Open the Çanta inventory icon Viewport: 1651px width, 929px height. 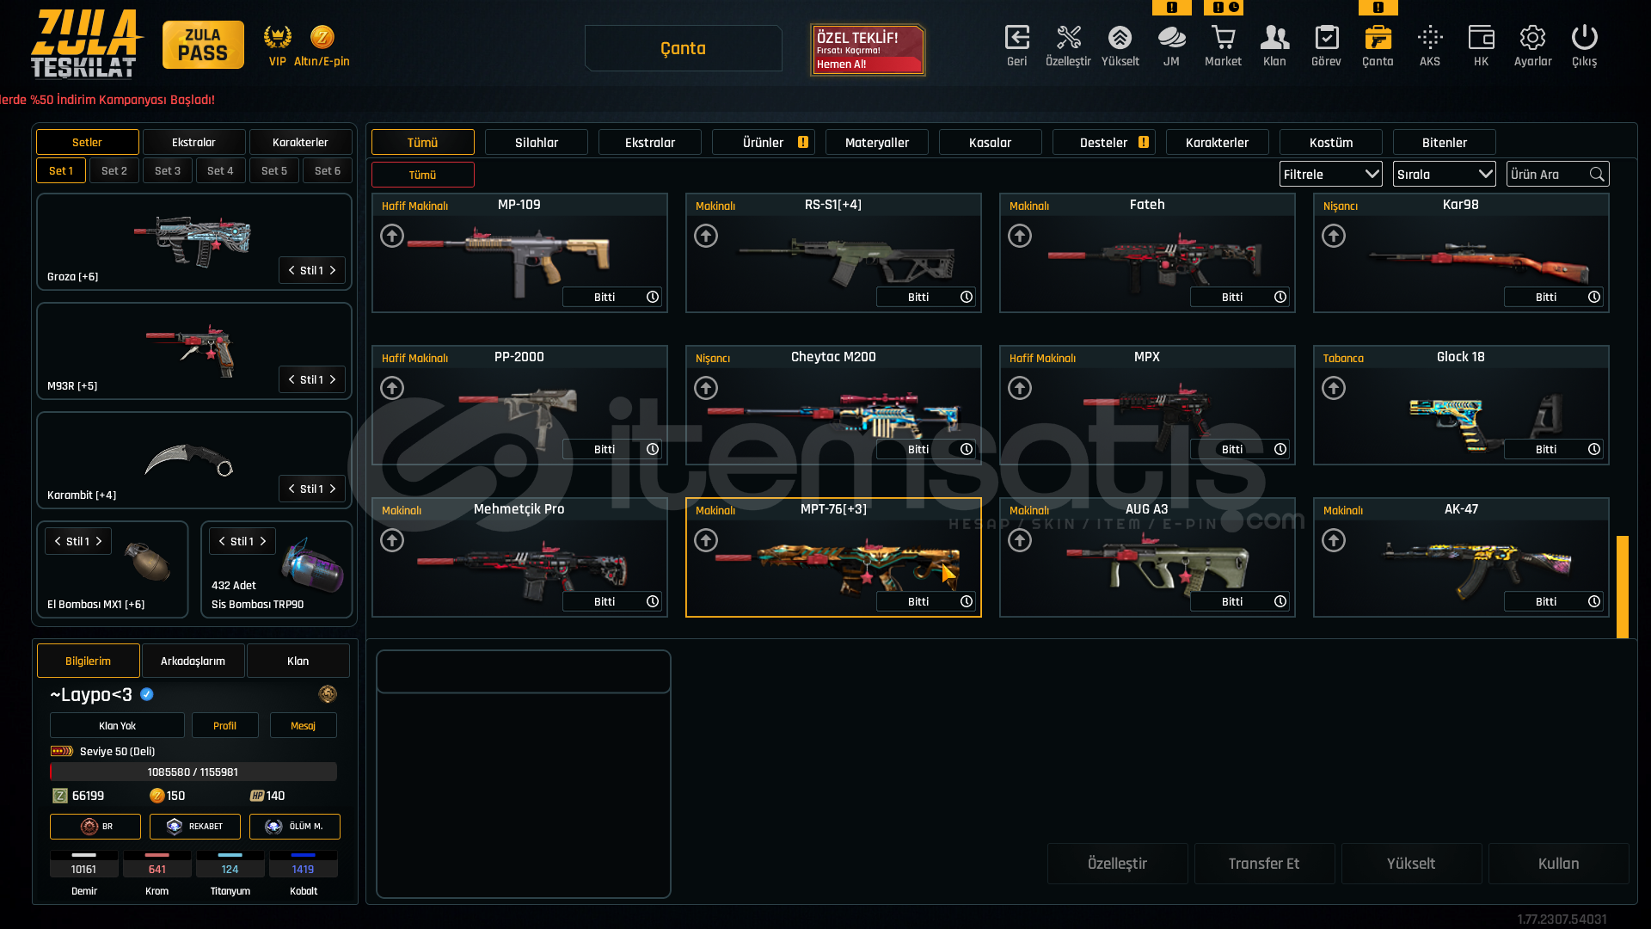1378,38
